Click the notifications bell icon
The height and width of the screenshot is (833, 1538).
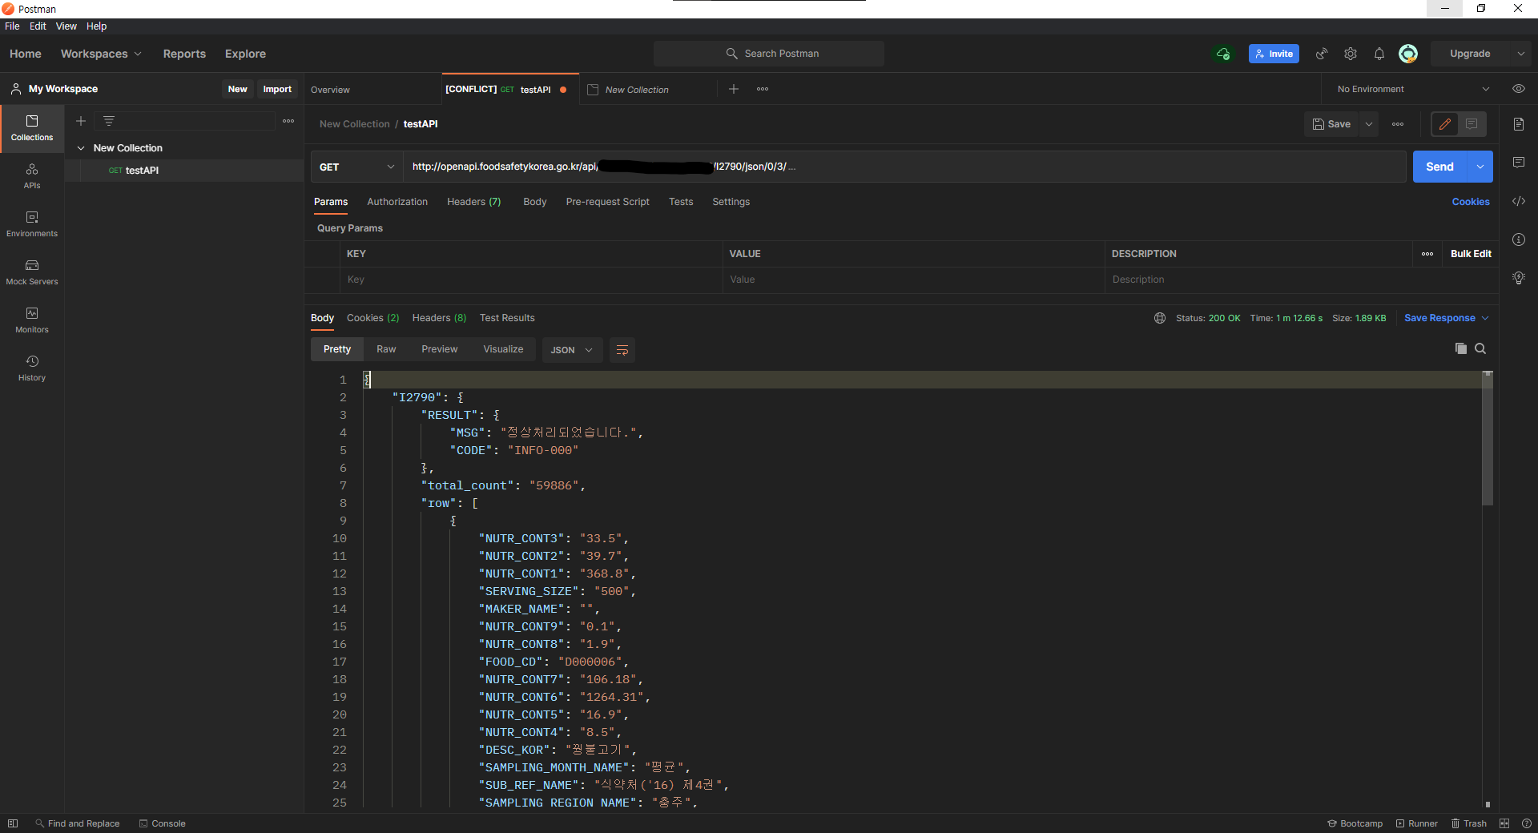click(1379, 54)
